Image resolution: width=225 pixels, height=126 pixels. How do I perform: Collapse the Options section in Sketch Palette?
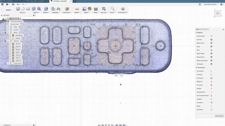197,33
